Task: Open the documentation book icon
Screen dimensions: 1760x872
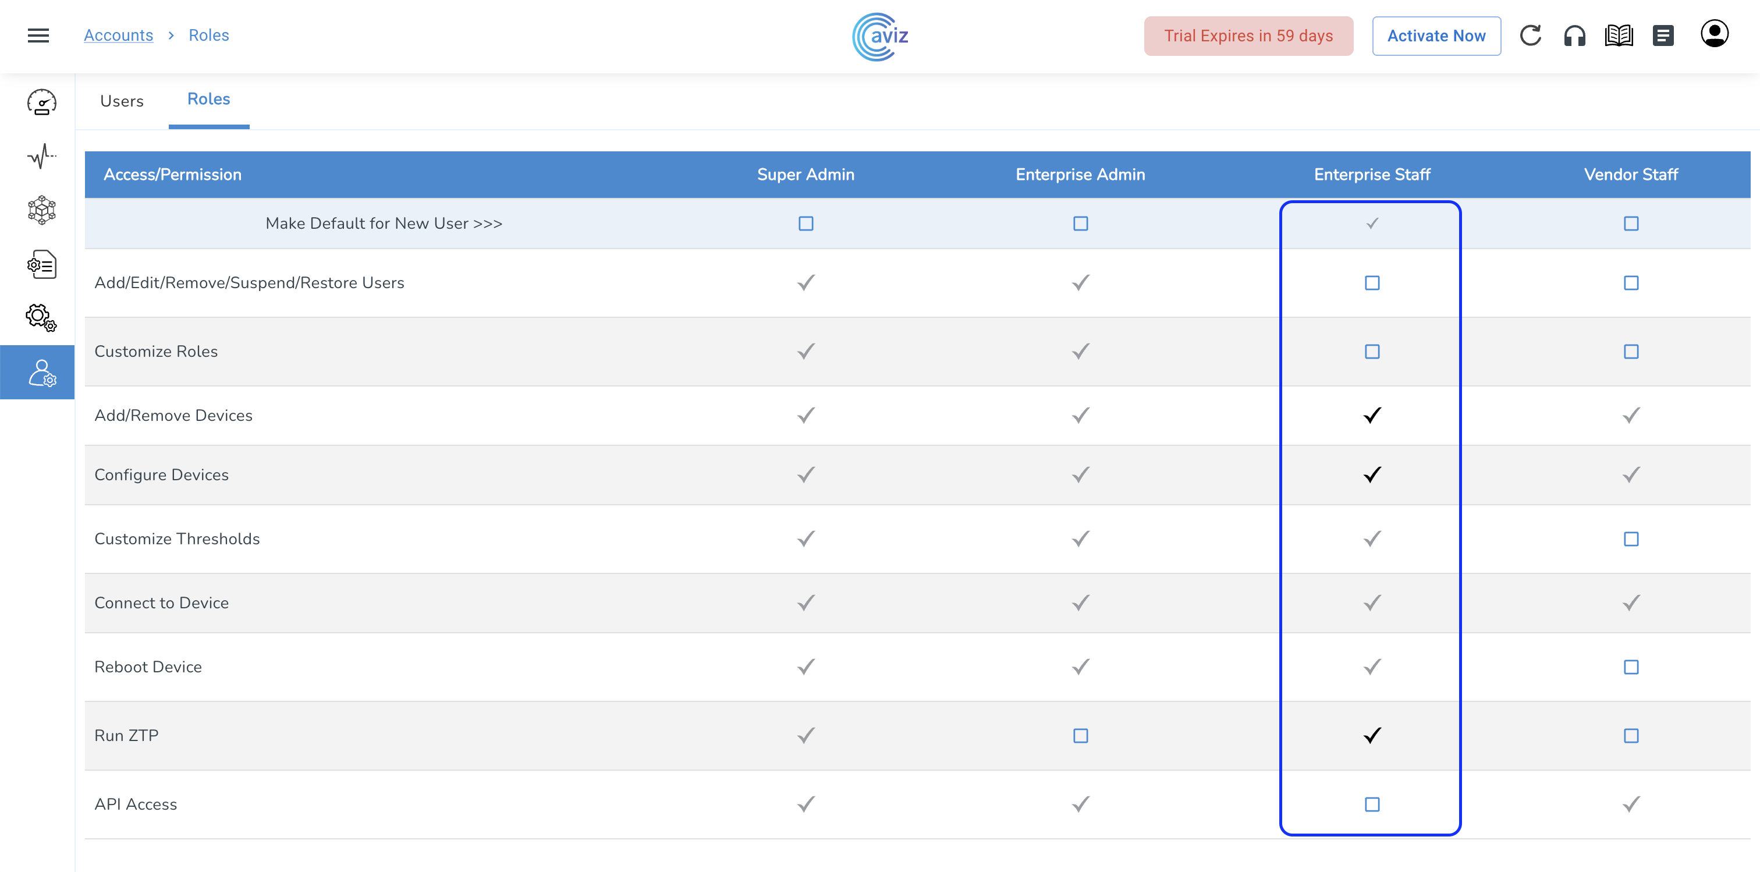Action: 1619,36
